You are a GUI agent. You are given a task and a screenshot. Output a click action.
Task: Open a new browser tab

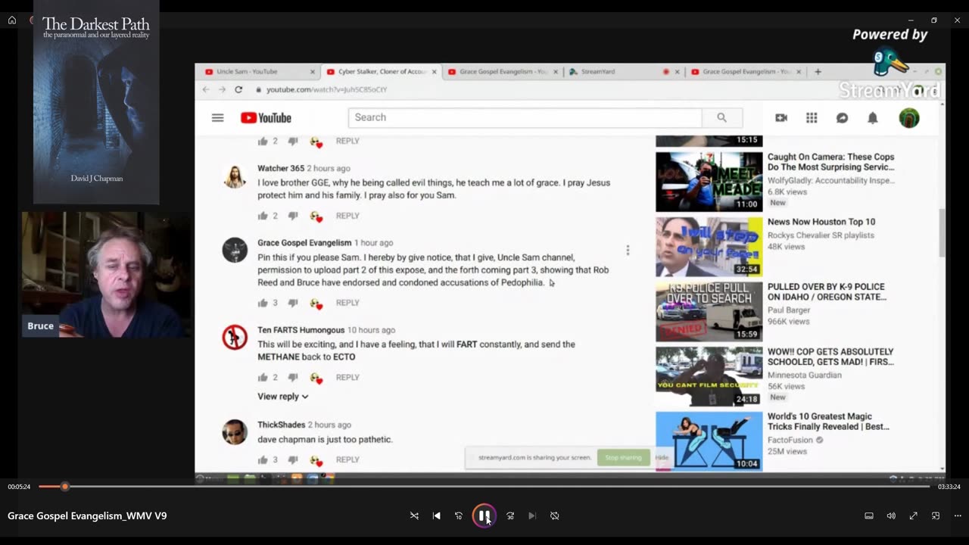click(818, 72)
